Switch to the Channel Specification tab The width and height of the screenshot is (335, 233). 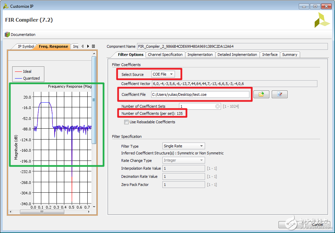[165, 55]
